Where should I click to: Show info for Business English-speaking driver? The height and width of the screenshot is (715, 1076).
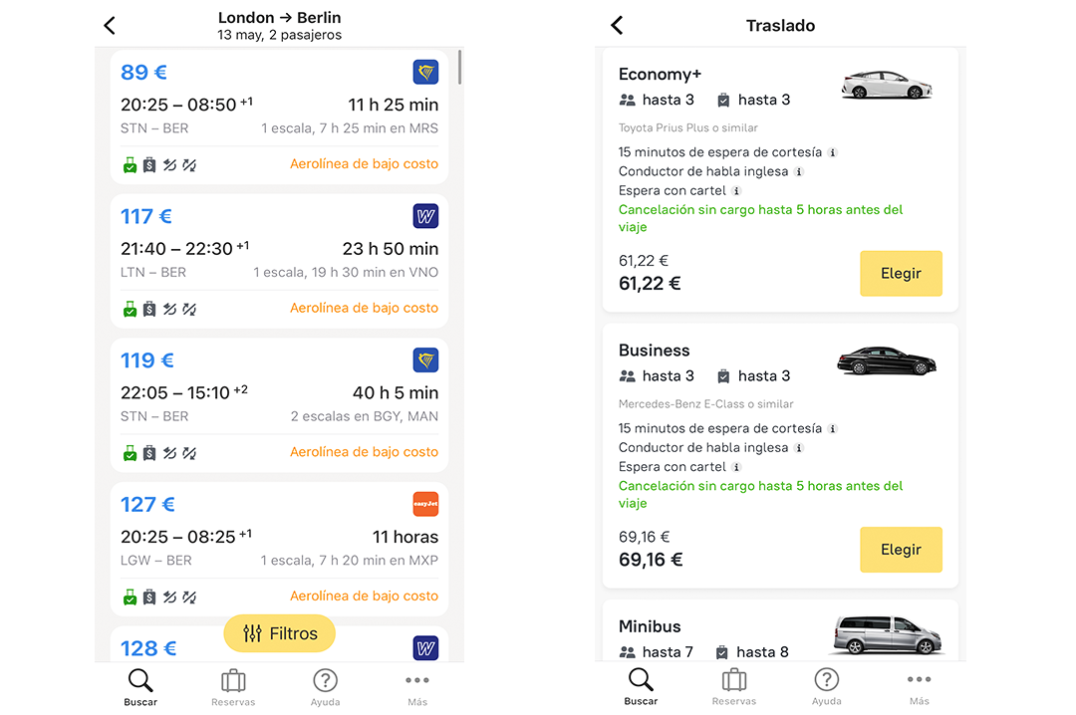pyautogui.click(x=799, y=448)
